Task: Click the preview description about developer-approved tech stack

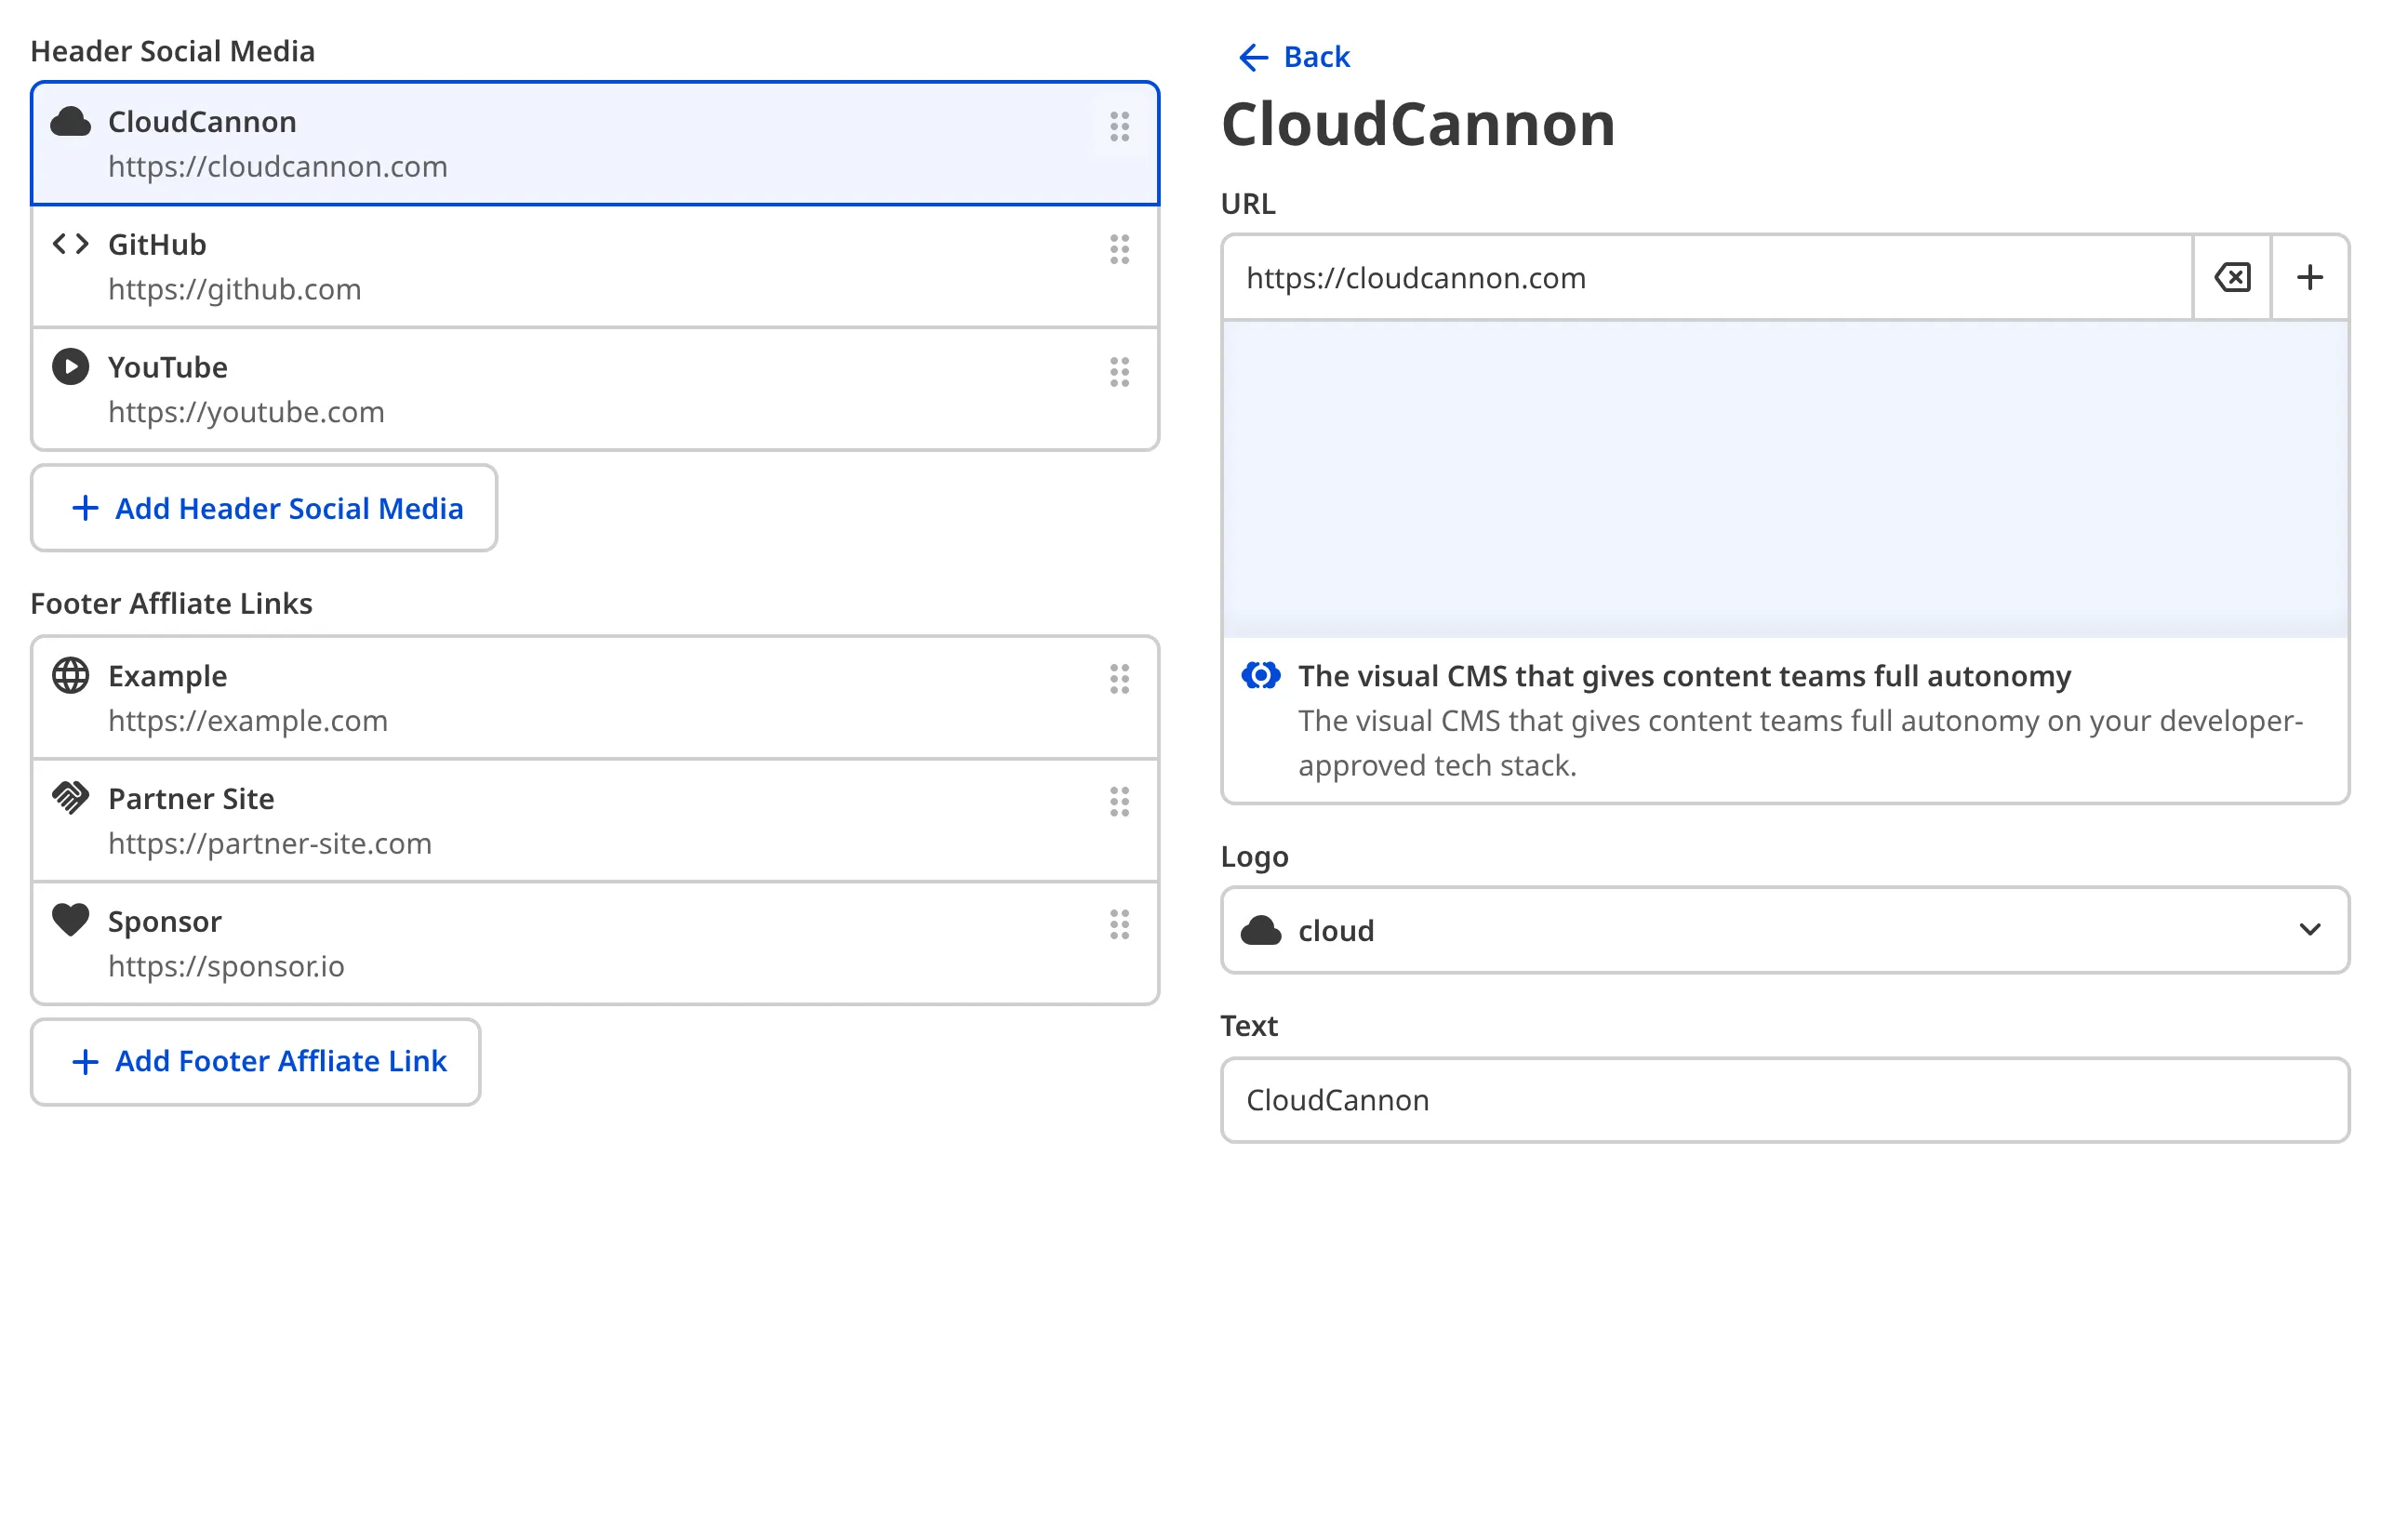Action: 1800,743
